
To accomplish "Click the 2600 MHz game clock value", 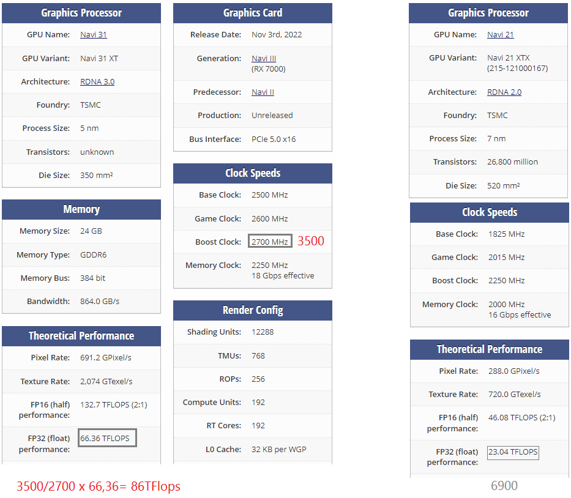I will (x=269, y=219).
